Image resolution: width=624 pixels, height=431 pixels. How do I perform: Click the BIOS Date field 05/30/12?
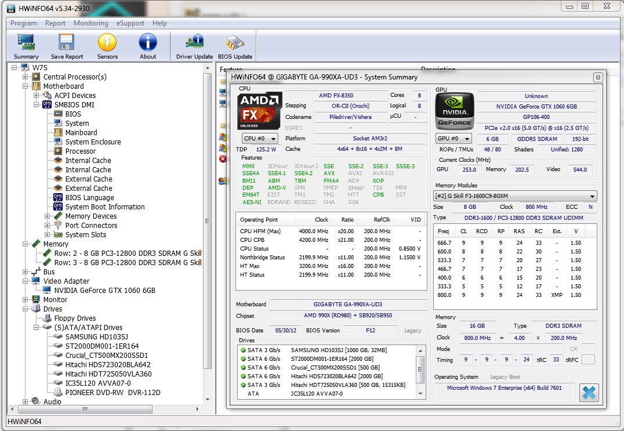point(286,330)
